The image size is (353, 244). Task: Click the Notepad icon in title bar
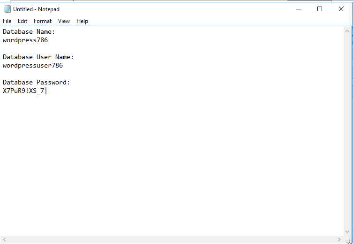(x=7, y=9)
